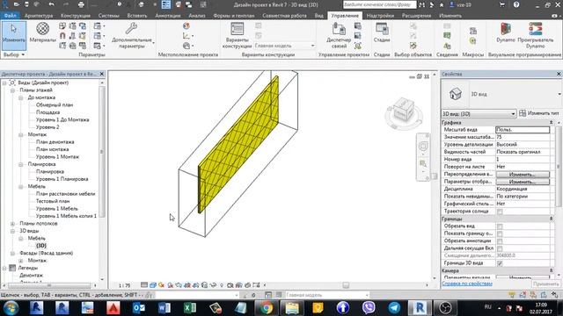Uncheck Границы 3D вида checkbox
This screenshot has height=316, width=563.
(500, 263)
